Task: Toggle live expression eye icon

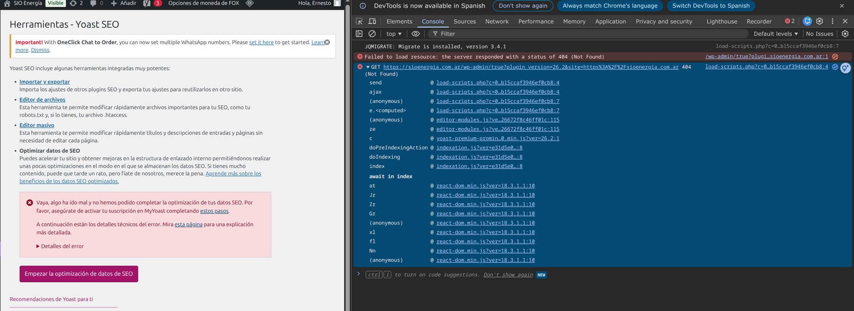Action: [x=415, y=34]
